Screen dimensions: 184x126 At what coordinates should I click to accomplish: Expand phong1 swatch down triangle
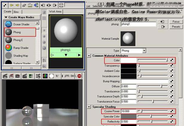click(66, 55)
